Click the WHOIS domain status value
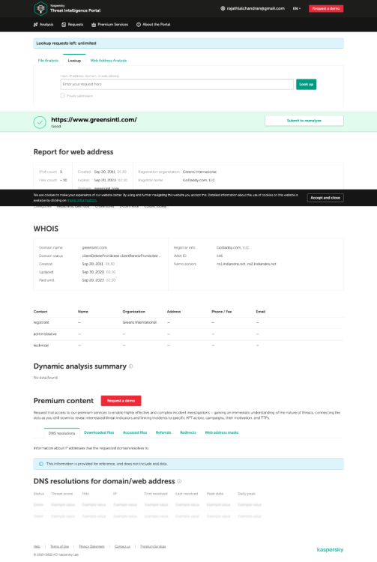Image resolution: width=377 pixels, height=562 pixels. [121, 256]
